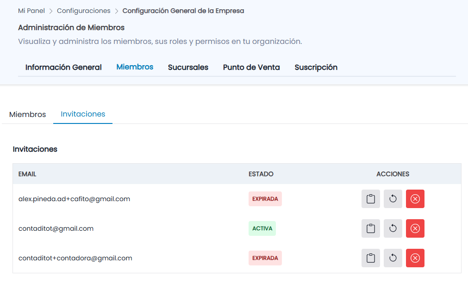Switch to the Sucursales tab
This screenshot has width=468, height=283.
188,68
